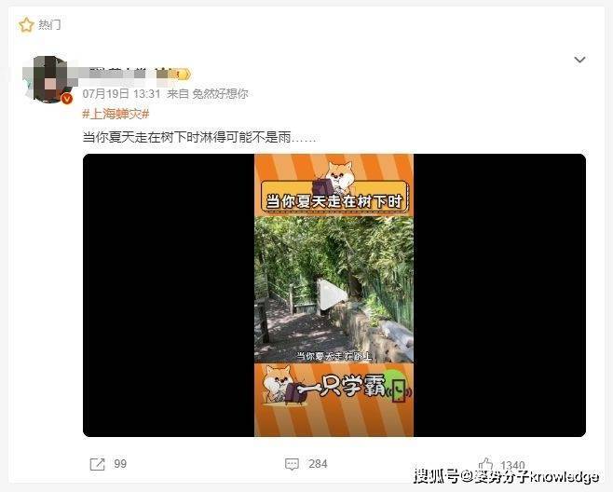The height and width of the screenshot is (492, 613).
Task: Open the post timestamp 07月19日 13:31
Action: click(121, 94)
